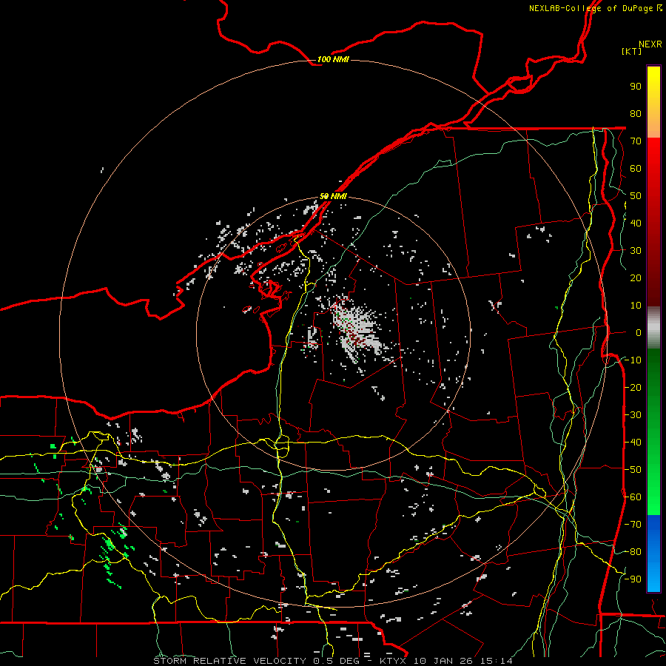Click the 10 JAN 26 date in the caption
The width and height of the screenshot is (666, 666).
coord(445,661)
